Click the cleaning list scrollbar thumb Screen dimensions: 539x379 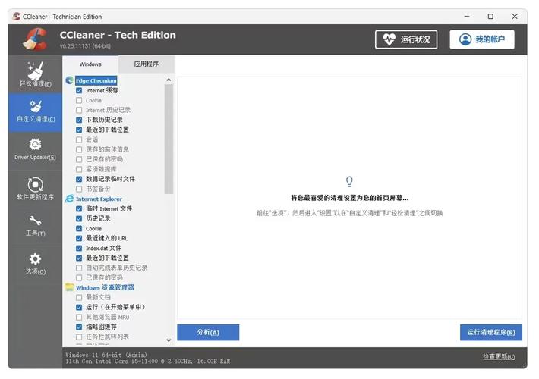pos(169,139)
